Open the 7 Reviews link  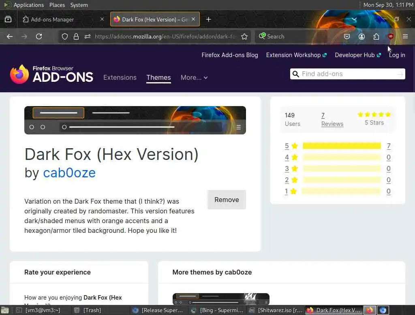click(332, 119)
